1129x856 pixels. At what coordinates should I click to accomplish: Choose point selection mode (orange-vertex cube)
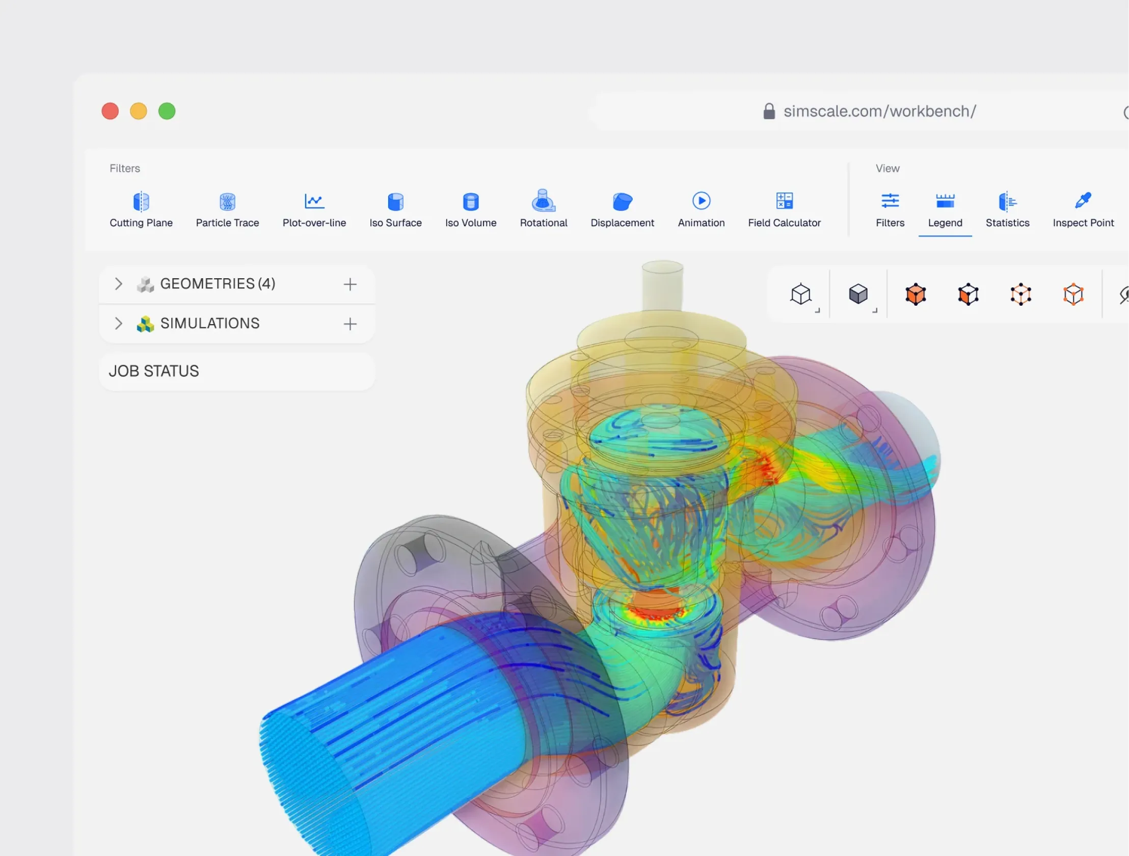coord(1073,295)
